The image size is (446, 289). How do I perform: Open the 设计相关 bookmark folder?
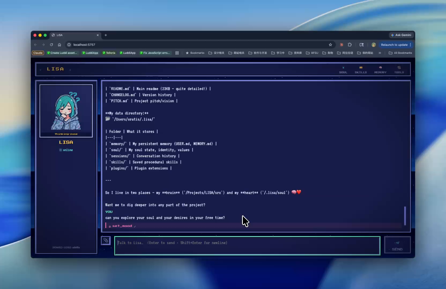216,53
